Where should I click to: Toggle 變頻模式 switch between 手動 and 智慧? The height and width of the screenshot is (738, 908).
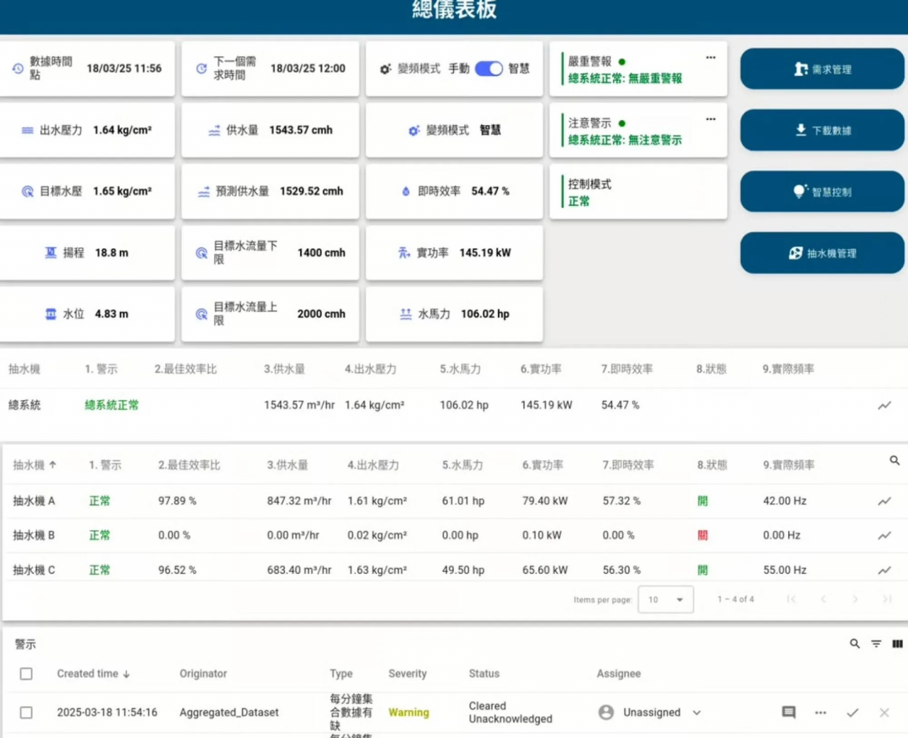(x=489, y=69)
